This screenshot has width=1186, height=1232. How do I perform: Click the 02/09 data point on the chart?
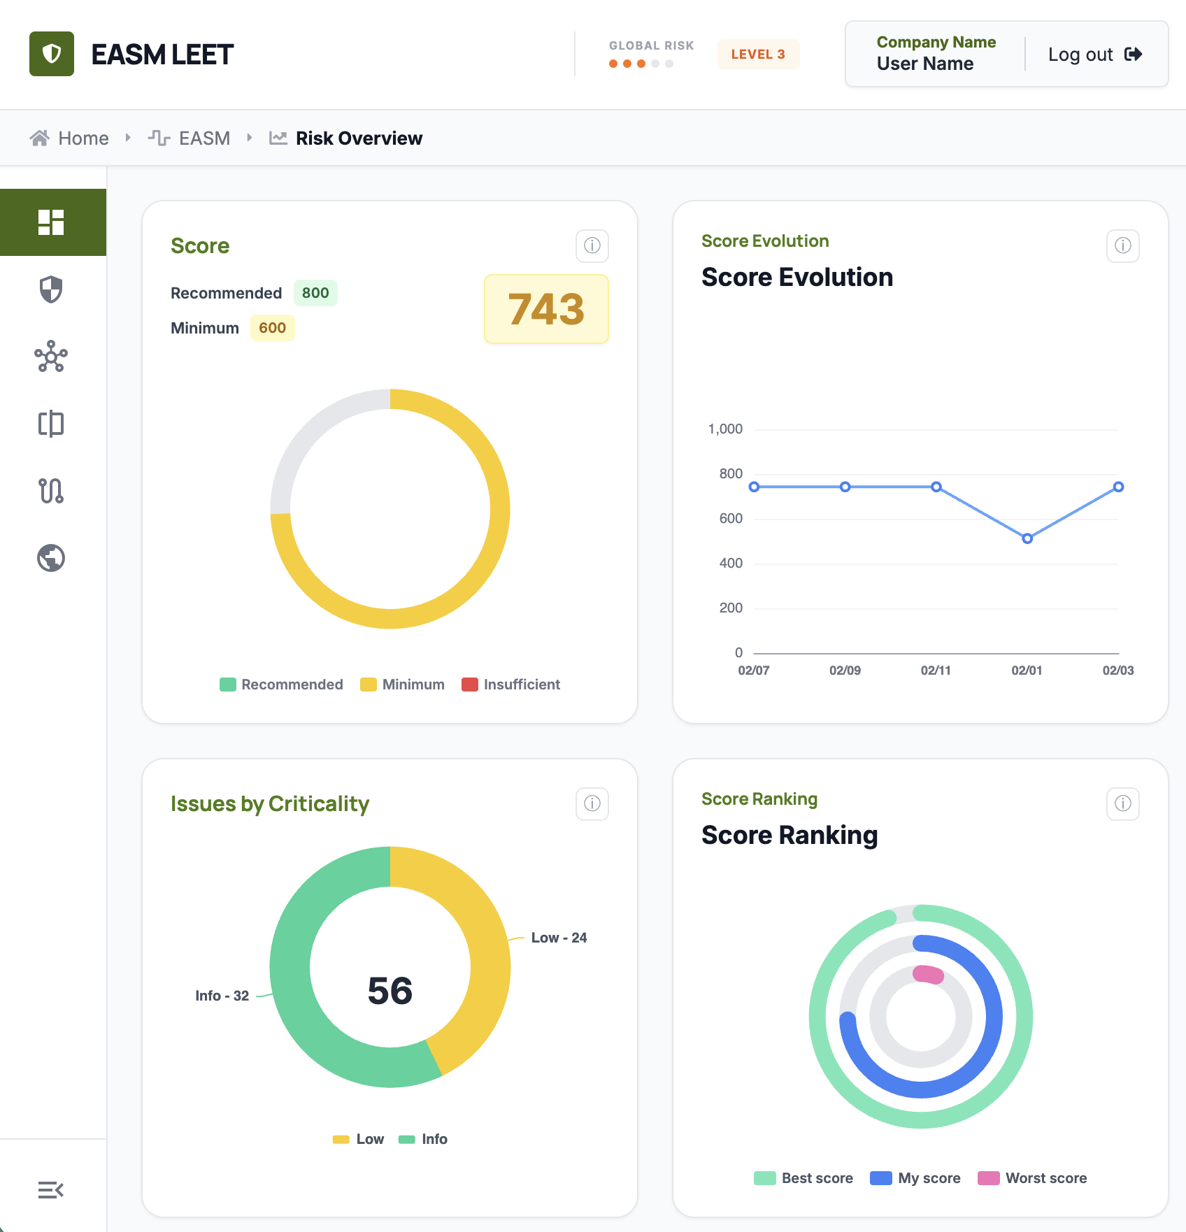[x=845, y=487]
